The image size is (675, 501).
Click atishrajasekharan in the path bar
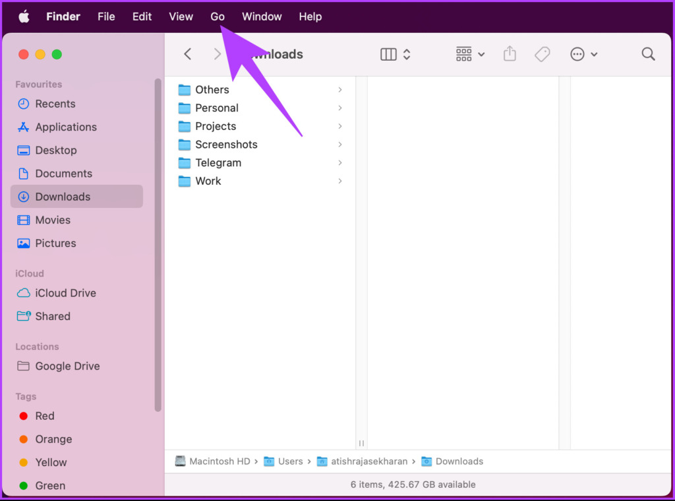362,461
